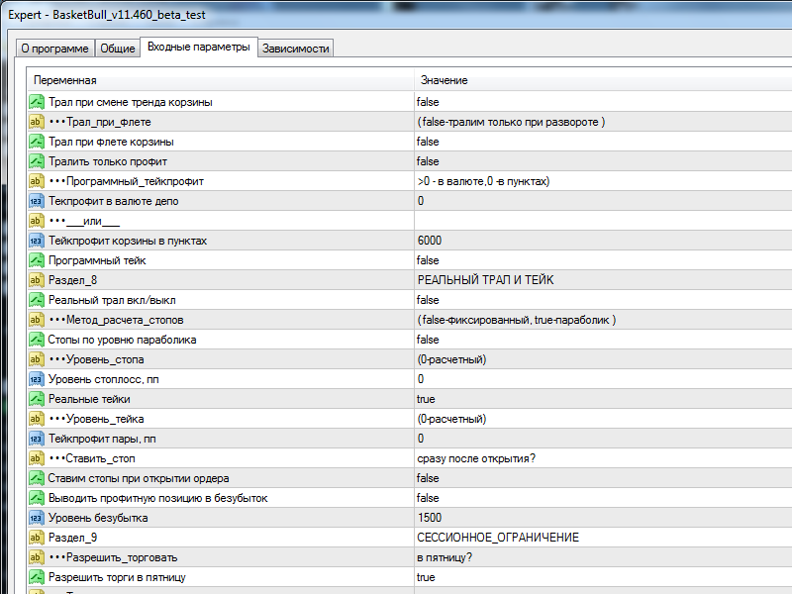Image resolution: width=792 pixels, height=594 pixels.
Task: Click the boolean icon beside 'Трал при смене тренда корзины'
Action: pyautogui.click(x=37, y=102)
